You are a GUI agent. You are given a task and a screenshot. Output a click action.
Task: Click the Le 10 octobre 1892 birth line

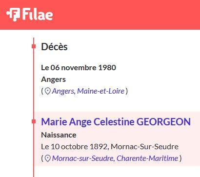[x=110, y=147]
